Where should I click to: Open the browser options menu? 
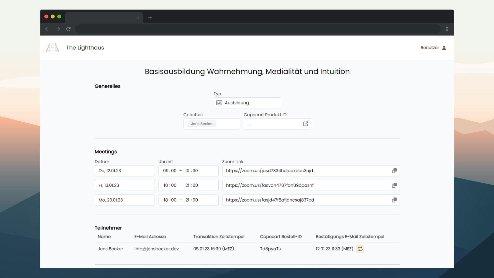point(447,29)
